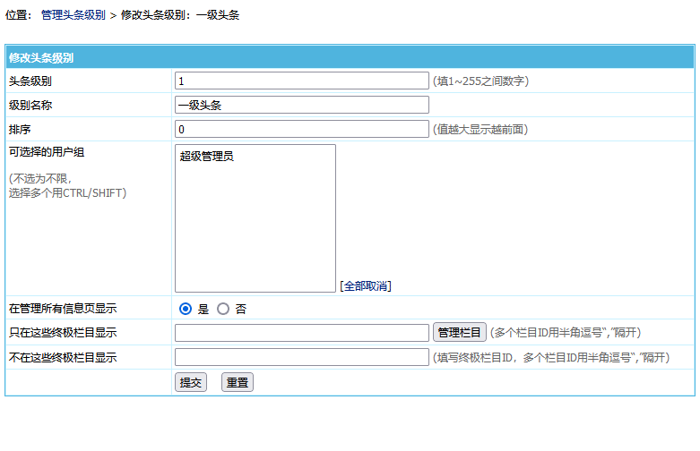Submit the form with 提交 button
Image resolution: width=700 pixels, height=451 pixels.
click(x=190, y=382)
